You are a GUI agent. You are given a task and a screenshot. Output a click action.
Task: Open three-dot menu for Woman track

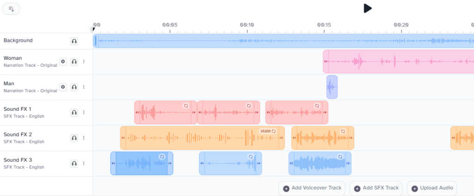pyautogui.click(x=84, y=62)
